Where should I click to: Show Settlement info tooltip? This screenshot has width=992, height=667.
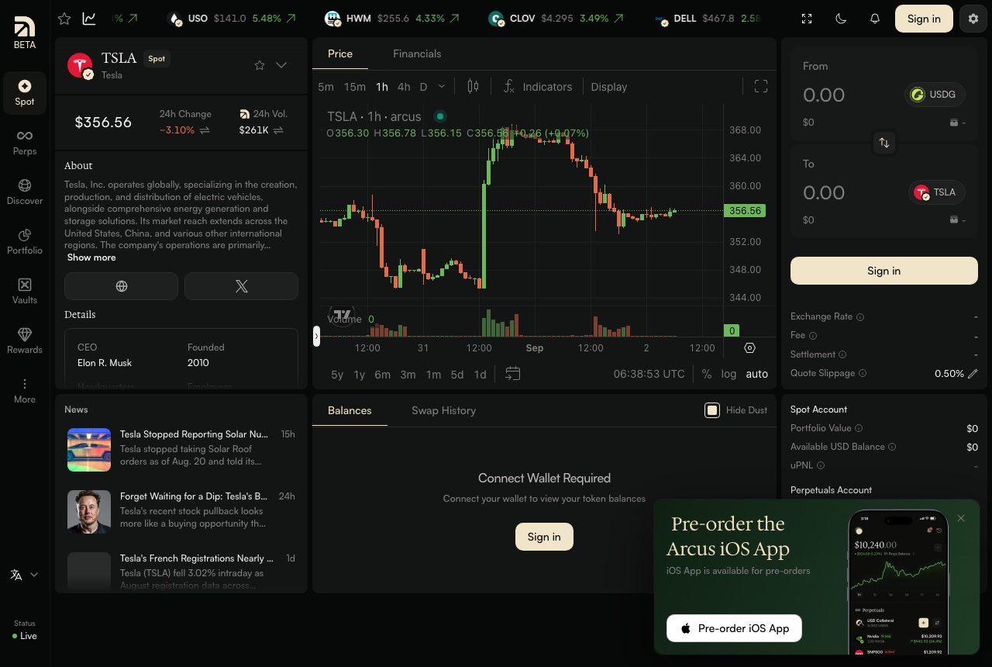tap(842, 354)
